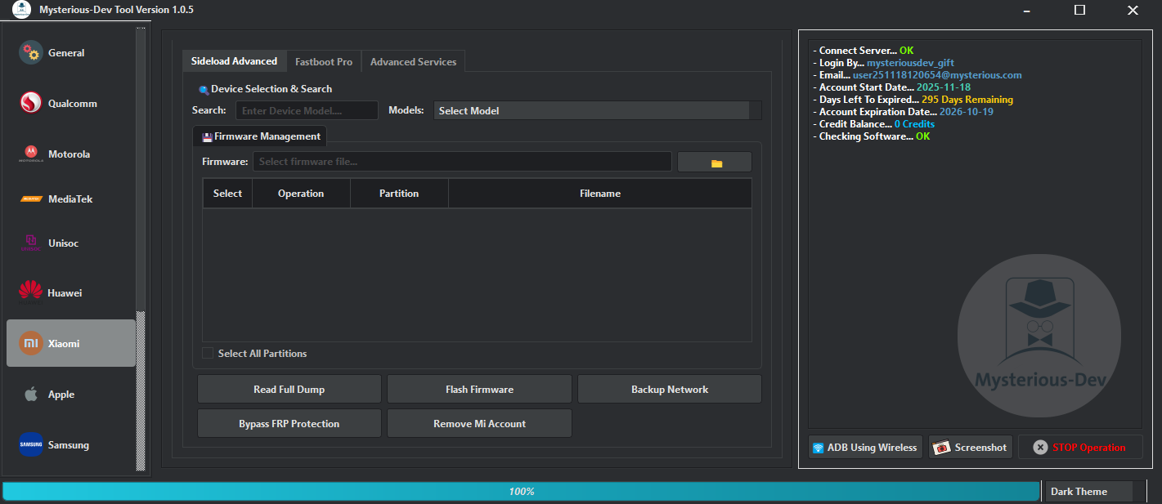1162x504 pixels.
Task: Switch to the Fastboot Pro tab
Action: (x=323, y=60)
